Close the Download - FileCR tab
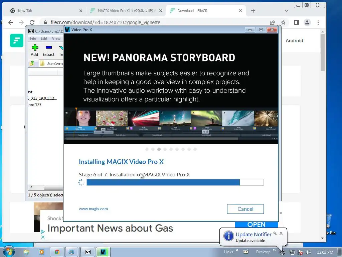This screenshot has width=342, height=257. click(240, 11)
